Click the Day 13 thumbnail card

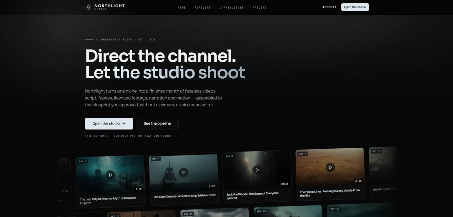[288, 211]
